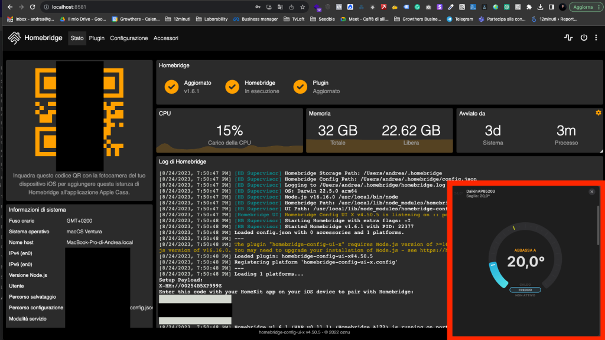605x340 pixels.
Task: Open Chrome profile avatar
Action: point(562,7)
